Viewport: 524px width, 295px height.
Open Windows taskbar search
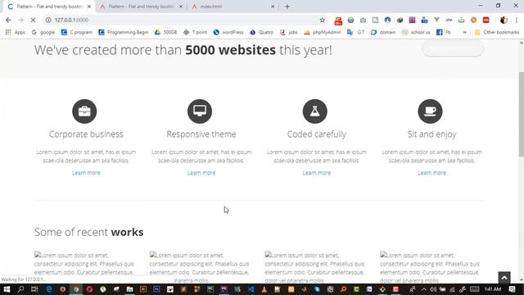click(20, 289)
